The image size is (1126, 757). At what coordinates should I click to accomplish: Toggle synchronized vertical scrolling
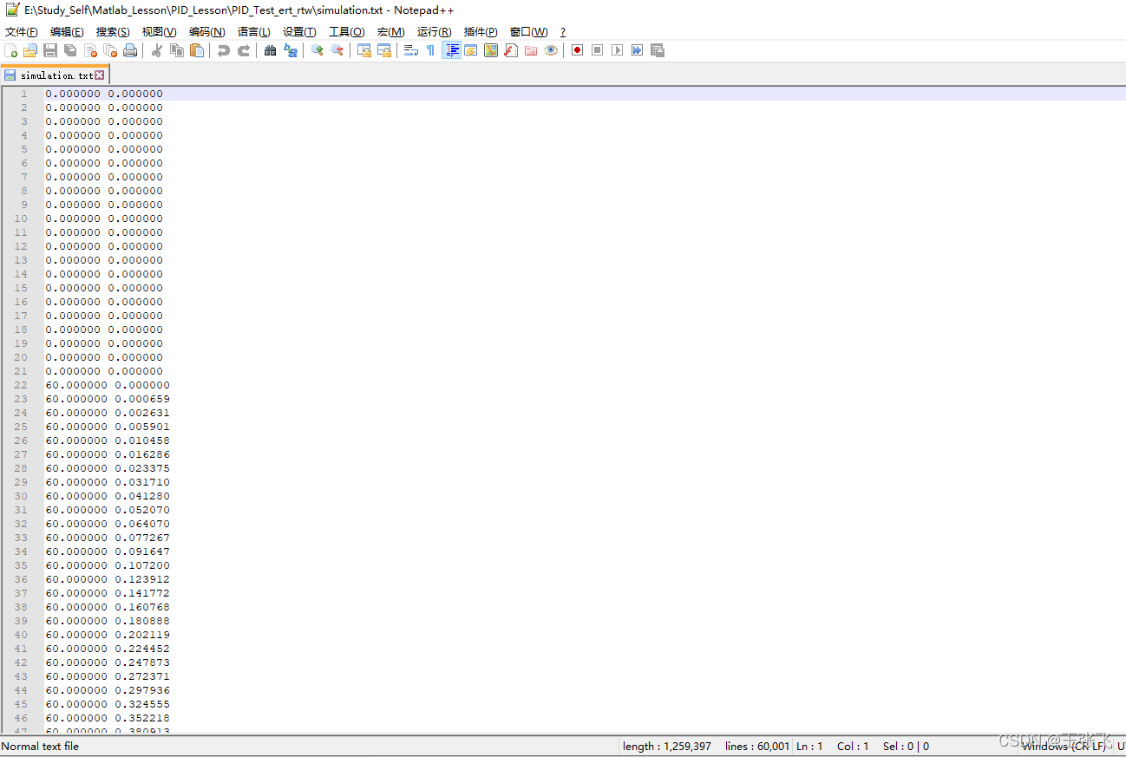[x=364, y=50]
